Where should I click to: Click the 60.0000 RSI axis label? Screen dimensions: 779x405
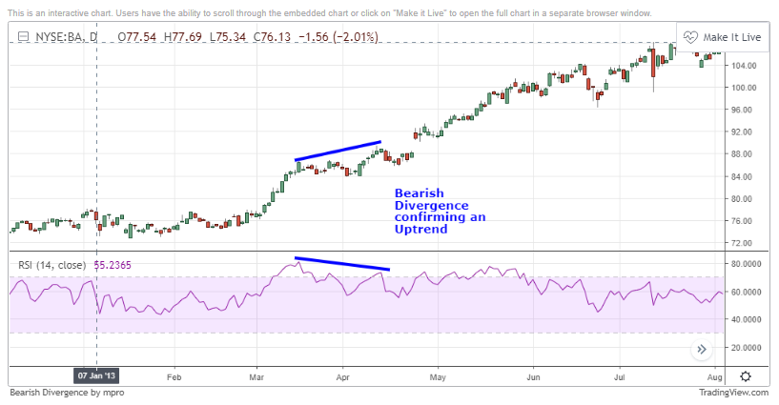click(746, 292)
